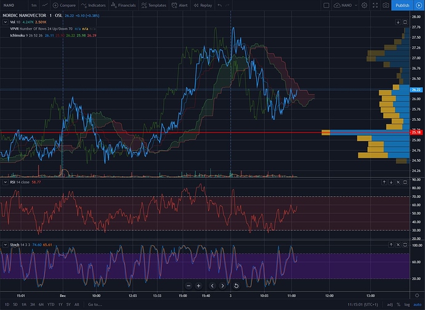Select the Ichimoku indicator legend
425x310 pixels.
(53, 35)
